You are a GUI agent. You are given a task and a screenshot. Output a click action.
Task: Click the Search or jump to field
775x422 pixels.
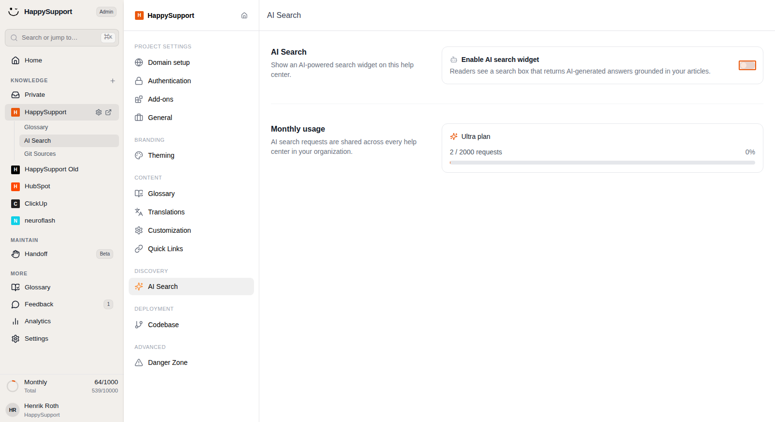click(62, 38)
